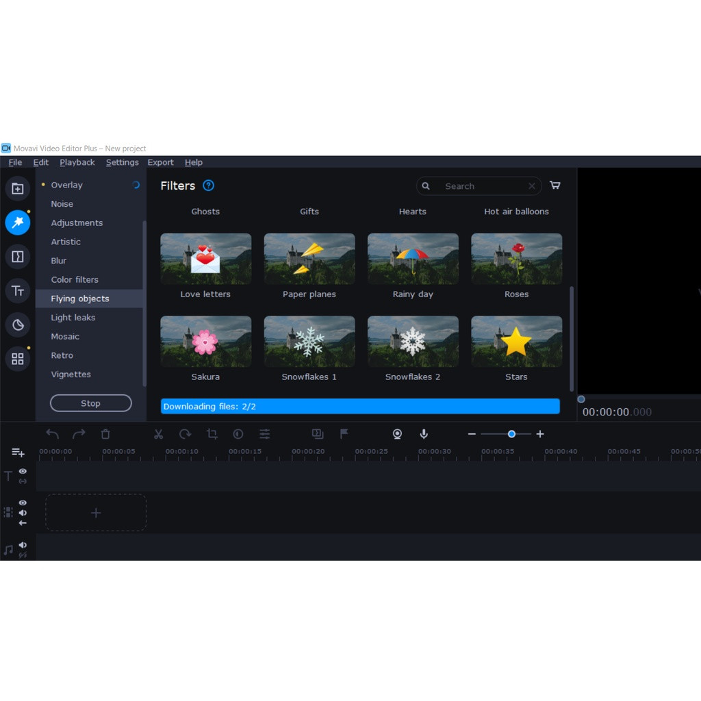The width and height of the screenshot is (701, 701).
Task: Open the Export menu
Action: coord(160,162)
